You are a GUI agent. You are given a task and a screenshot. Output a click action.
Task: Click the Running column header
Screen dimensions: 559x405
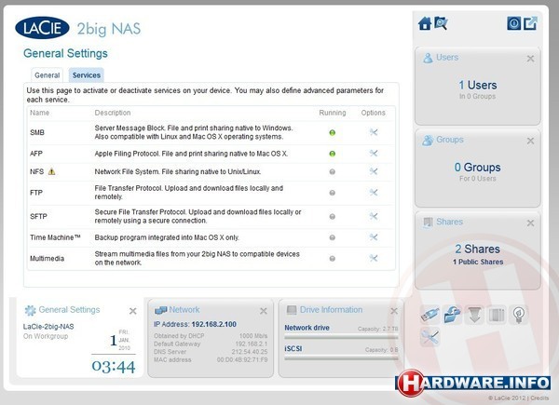coord(333,113)
